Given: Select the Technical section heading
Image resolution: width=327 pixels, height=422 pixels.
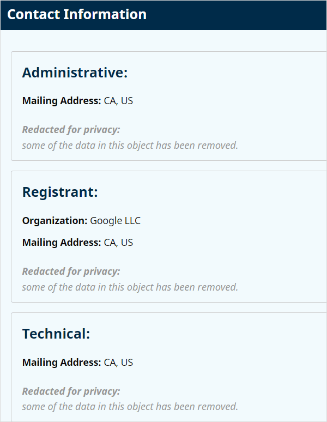Looking at the screenshot, I should point(56,334).
